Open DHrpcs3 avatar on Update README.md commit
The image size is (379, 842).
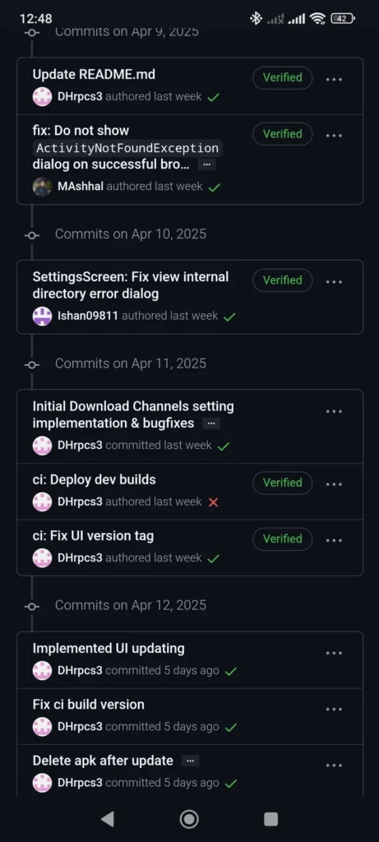click(43, 97)
